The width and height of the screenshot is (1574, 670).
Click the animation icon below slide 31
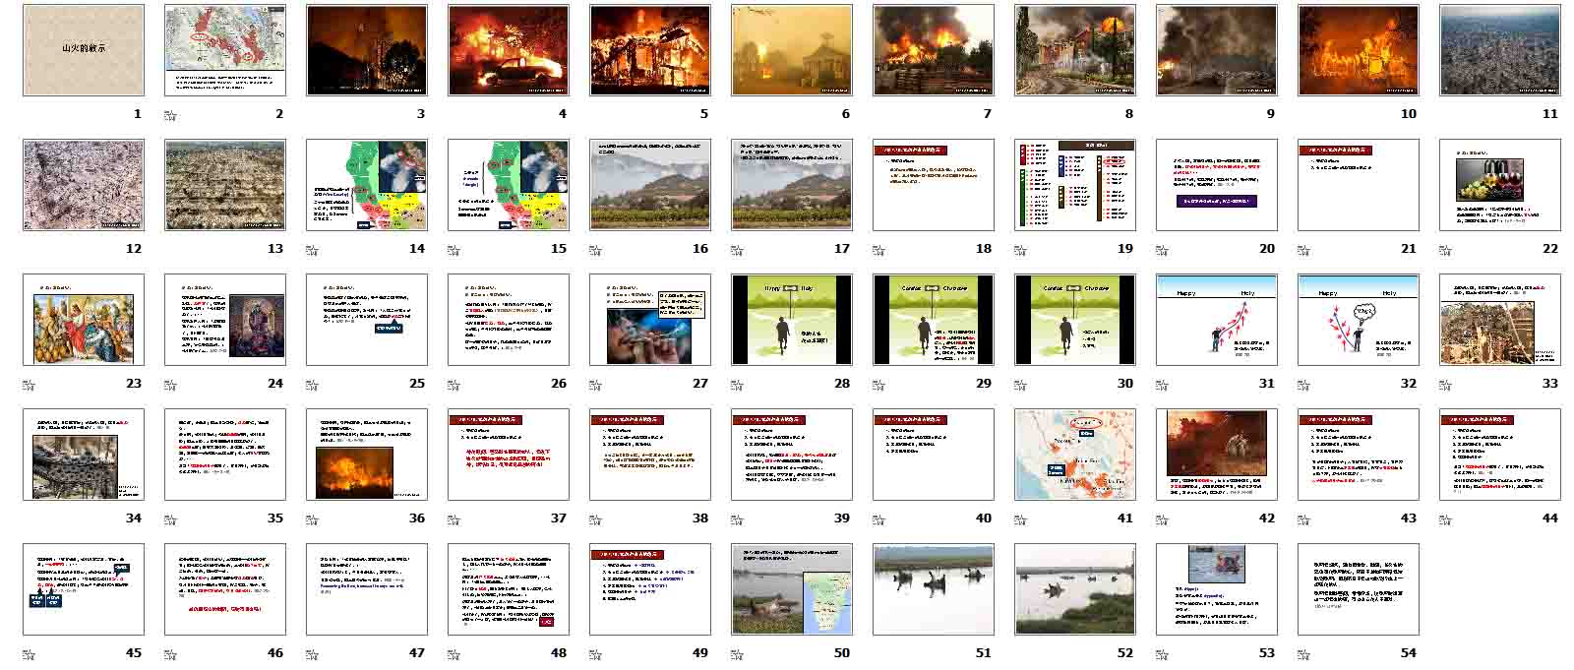point(1162,383)
